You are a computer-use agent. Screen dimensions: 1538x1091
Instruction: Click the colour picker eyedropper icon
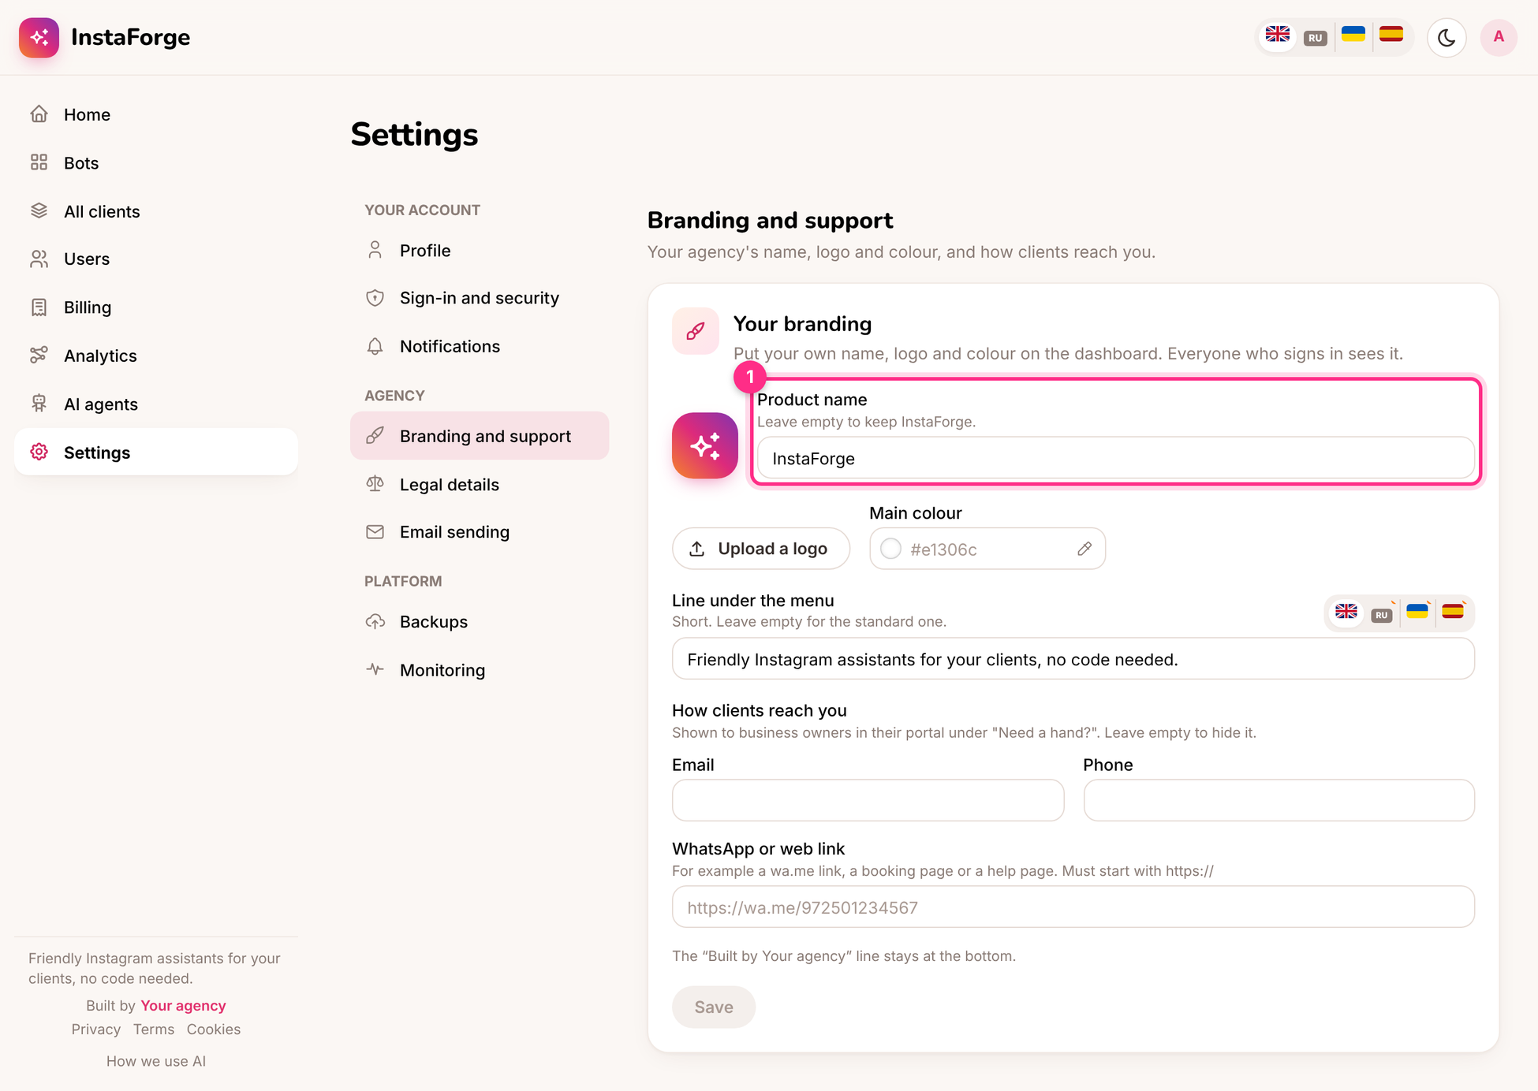coord(1084,549)
